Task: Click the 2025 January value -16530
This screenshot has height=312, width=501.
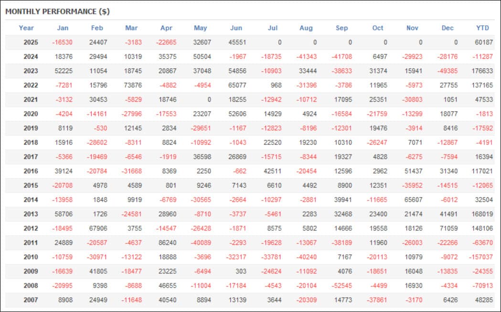Action: [x=62, y=42]
